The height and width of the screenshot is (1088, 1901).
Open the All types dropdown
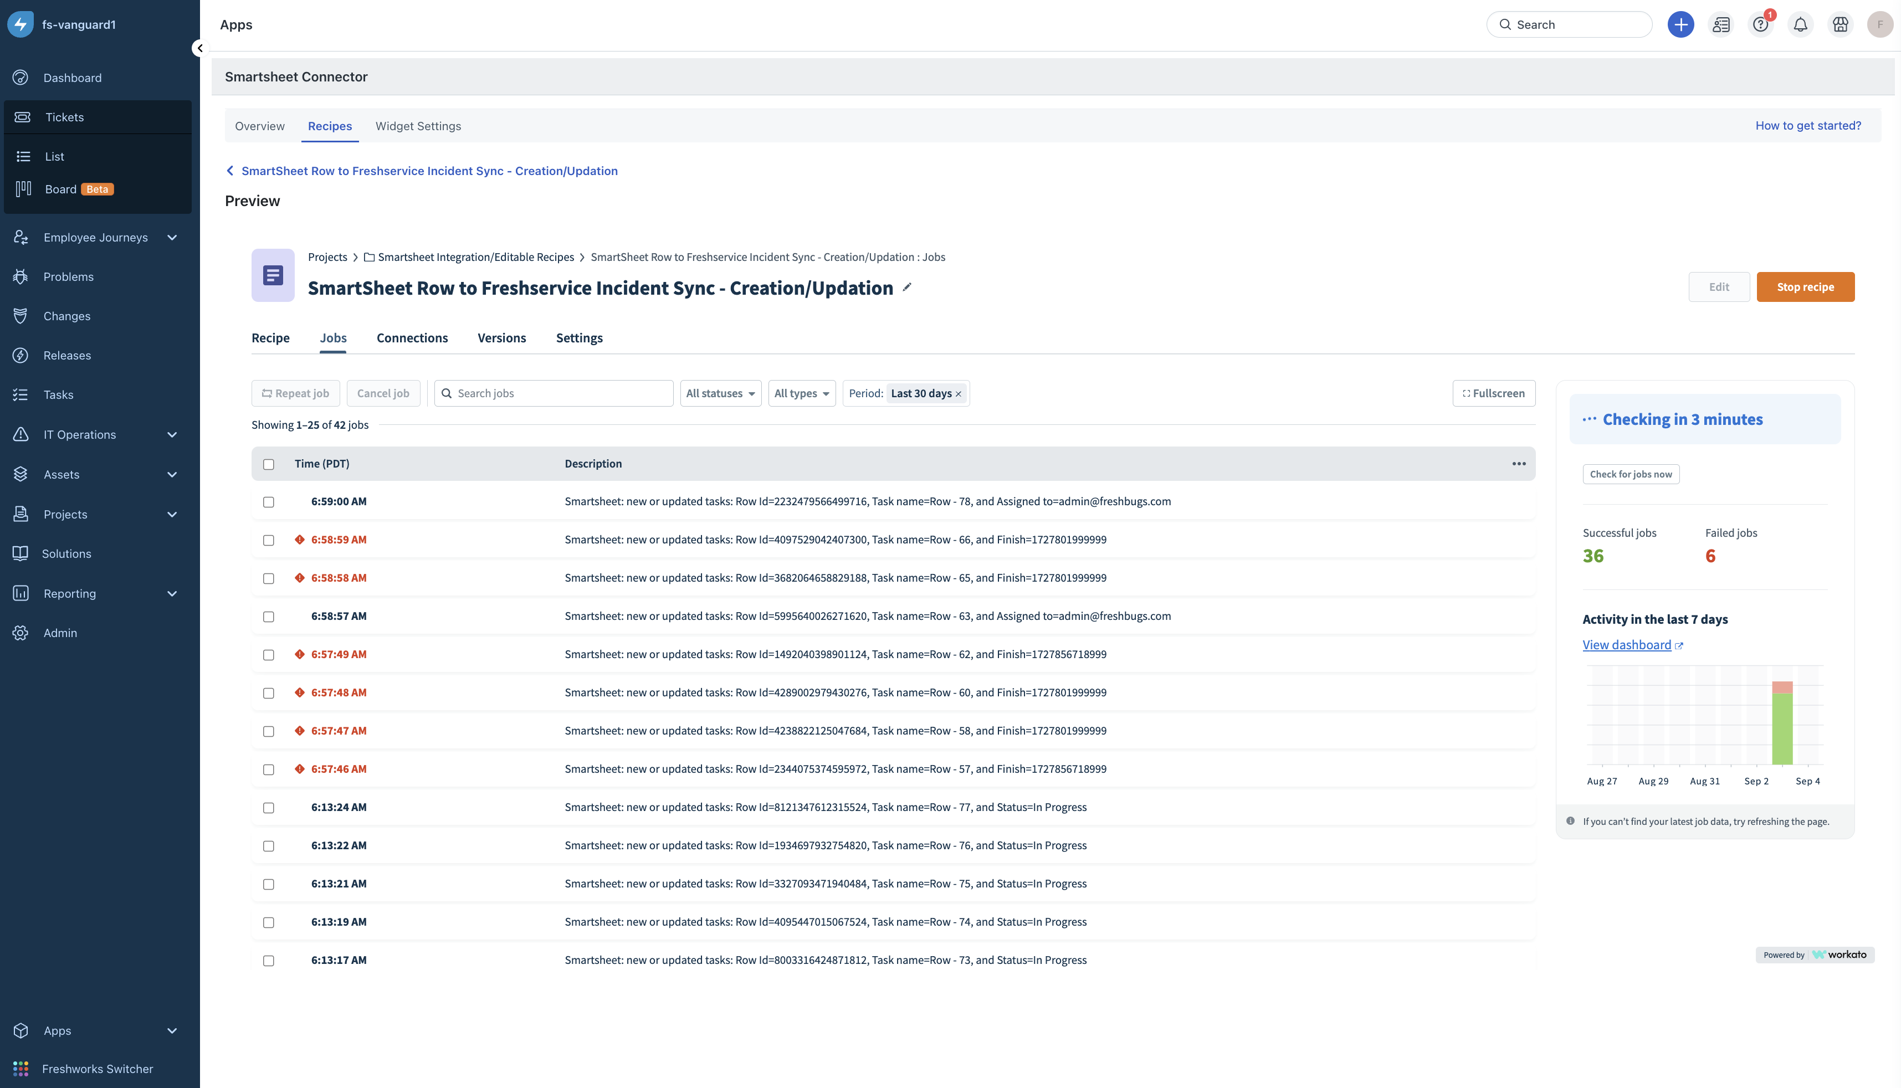point(801,393)
